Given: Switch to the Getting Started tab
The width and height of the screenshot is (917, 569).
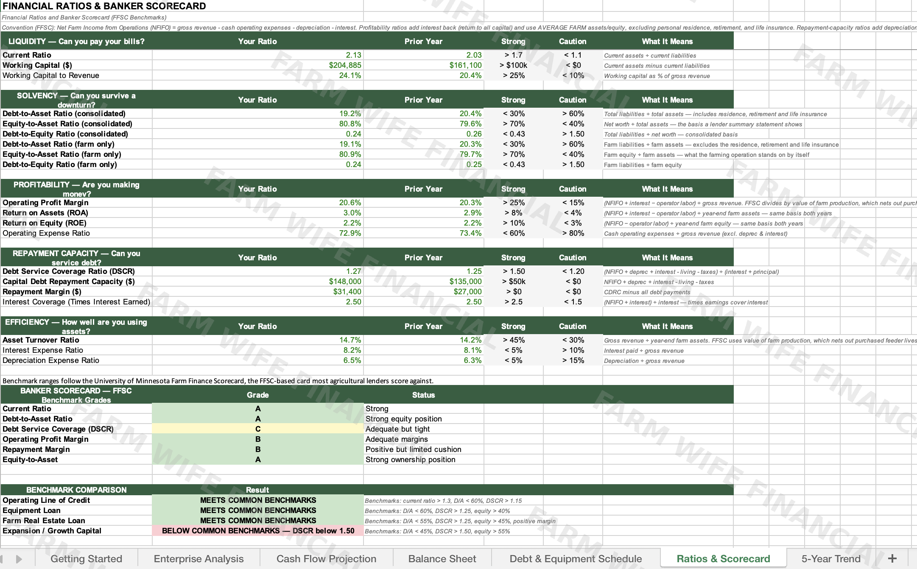Looking at the screenshot, I should coord(86,558).
